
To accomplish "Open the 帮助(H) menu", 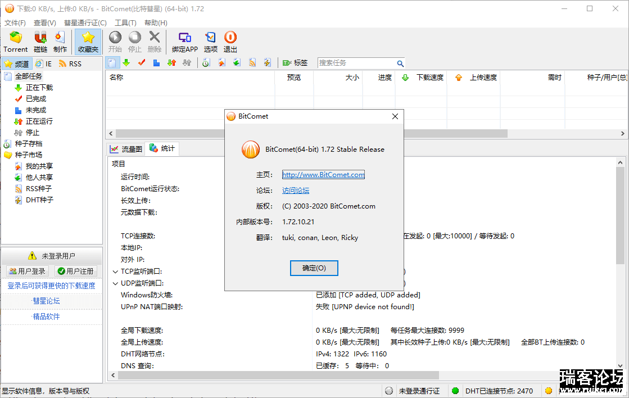I will click(156, 23).
